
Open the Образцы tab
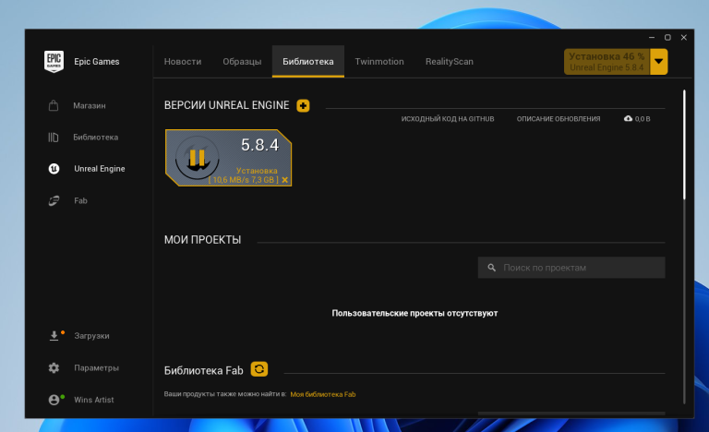(242, 62)
